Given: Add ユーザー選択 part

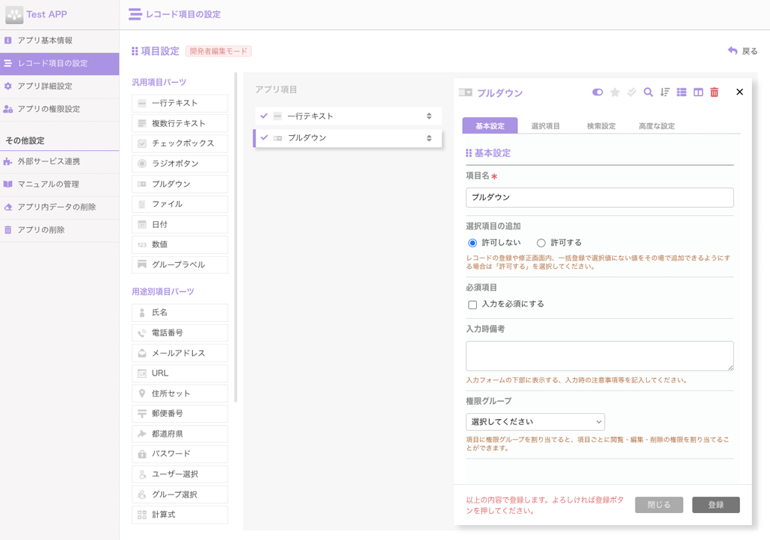Looking at the screenshot, I should 179,474.
